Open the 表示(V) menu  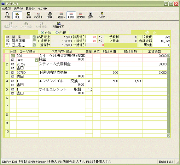pyautogui.click(x=18, y=9)
